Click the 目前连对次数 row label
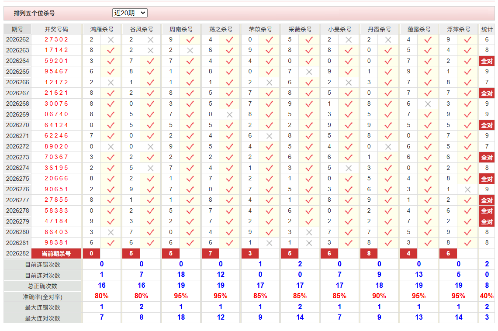This screenshot has height=331, width=498. pyautogui.click(x=42, y=276)
